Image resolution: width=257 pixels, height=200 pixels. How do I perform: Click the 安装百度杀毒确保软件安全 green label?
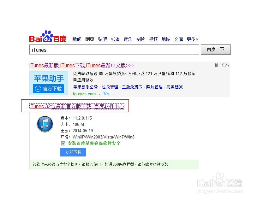[x=94, y=143]
